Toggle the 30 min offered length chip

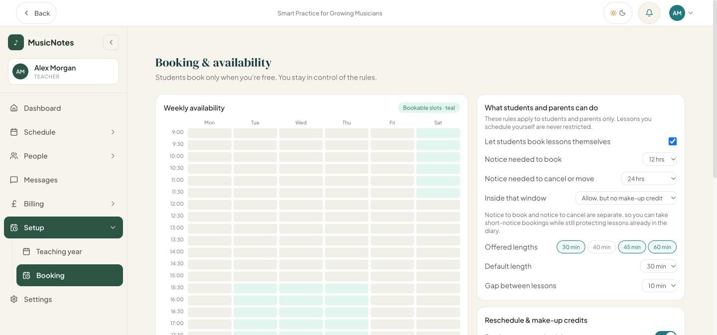click(571, 247)
